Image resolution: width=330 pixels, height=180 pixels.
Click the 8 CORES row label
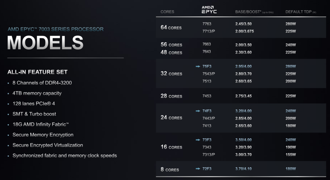[170, 170]
